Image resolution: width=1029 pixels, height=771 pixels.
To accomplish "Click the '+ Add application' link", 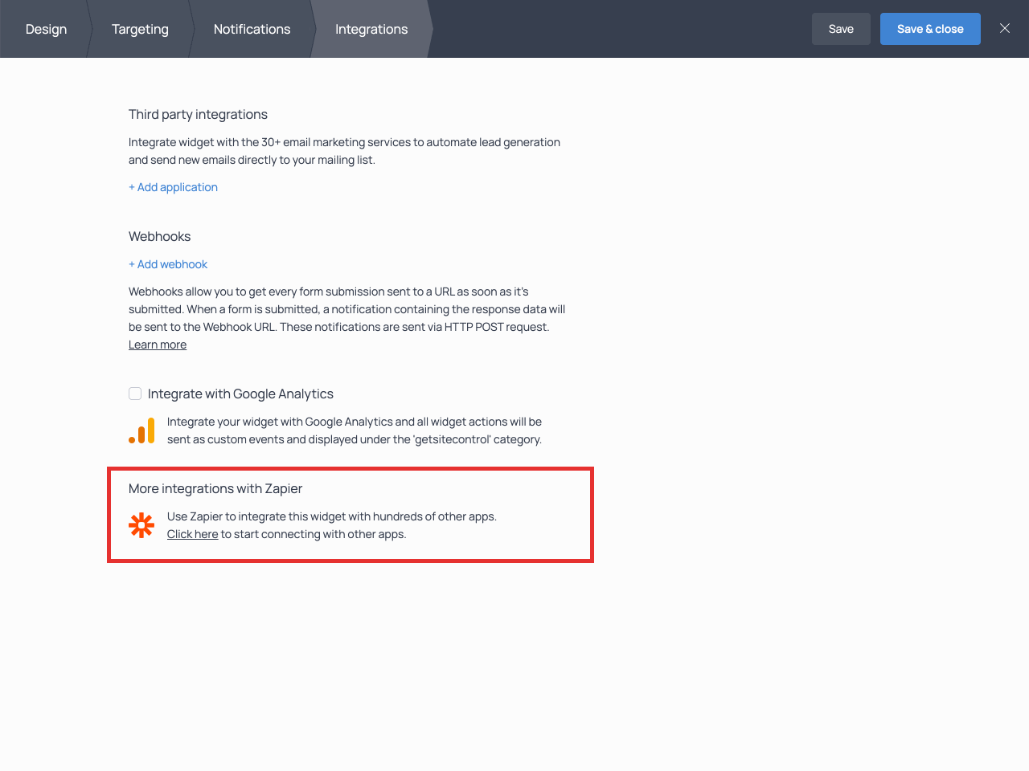I will (x=173, y=187).
